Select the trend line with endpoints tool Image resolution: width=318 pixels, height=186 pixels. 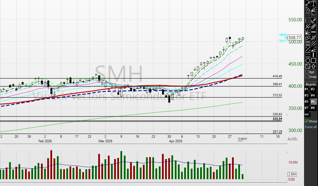click(x=308, y=4)
